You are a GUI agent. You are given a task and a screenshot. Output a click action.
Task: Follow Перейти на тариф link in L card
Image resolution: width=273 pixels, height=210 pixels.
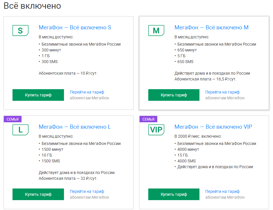pyautogui.click(x=87, y=191)
